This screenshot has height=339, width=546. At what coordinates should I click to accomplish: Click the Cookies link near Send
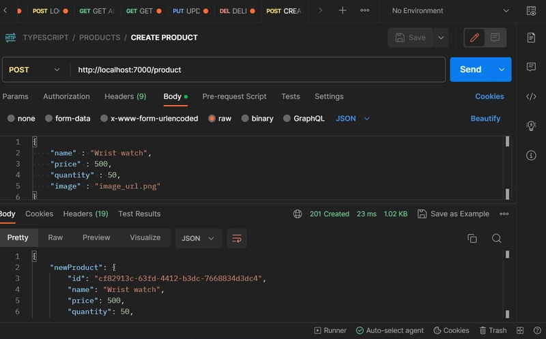point(489,96)
